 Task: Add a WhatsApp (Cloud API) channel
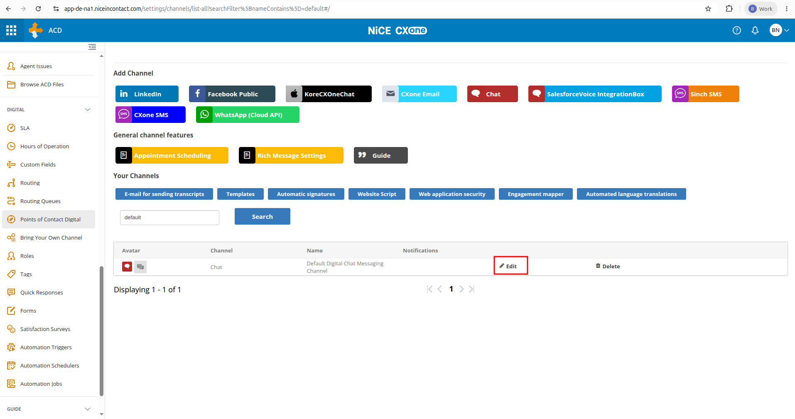pyautogui.click(x=248, y=115)
